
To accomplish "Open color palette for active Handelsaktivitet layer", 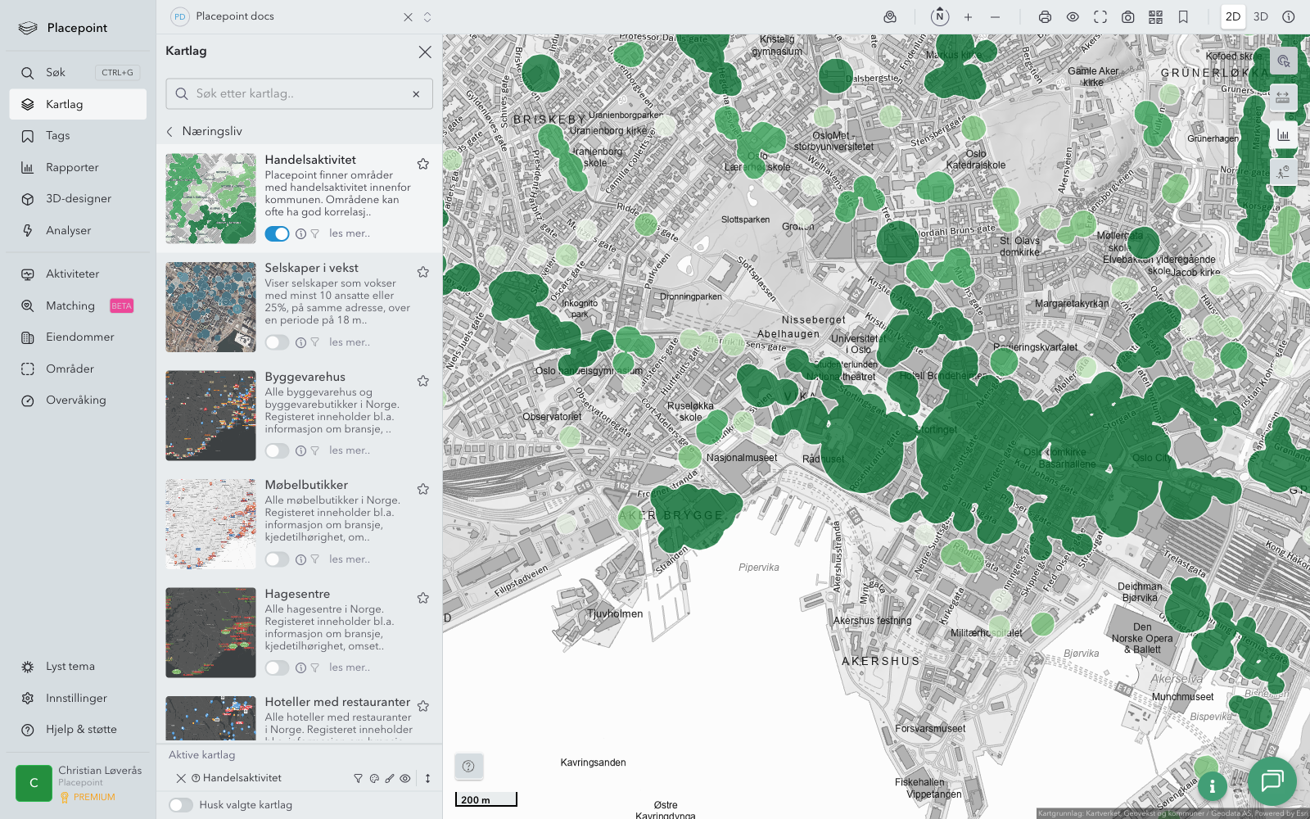I will (x=374, y=779).
